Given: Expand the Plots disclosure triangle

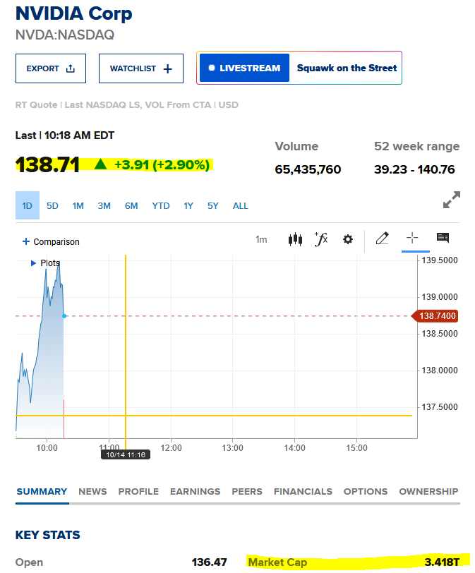Looking at the screenshot, I should coord(33,263).
